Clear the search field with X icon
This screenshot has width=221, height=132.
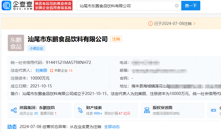(177, 6)
